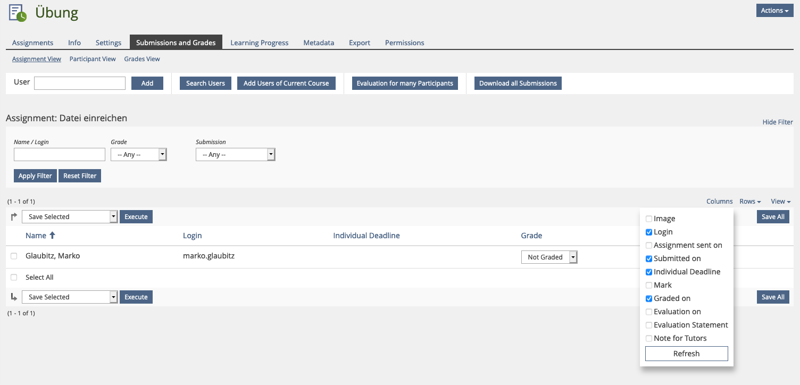Screen dimensions: 800x385
Task: Click the top multi-action arrow icon
Action: [x=14, y=216]
